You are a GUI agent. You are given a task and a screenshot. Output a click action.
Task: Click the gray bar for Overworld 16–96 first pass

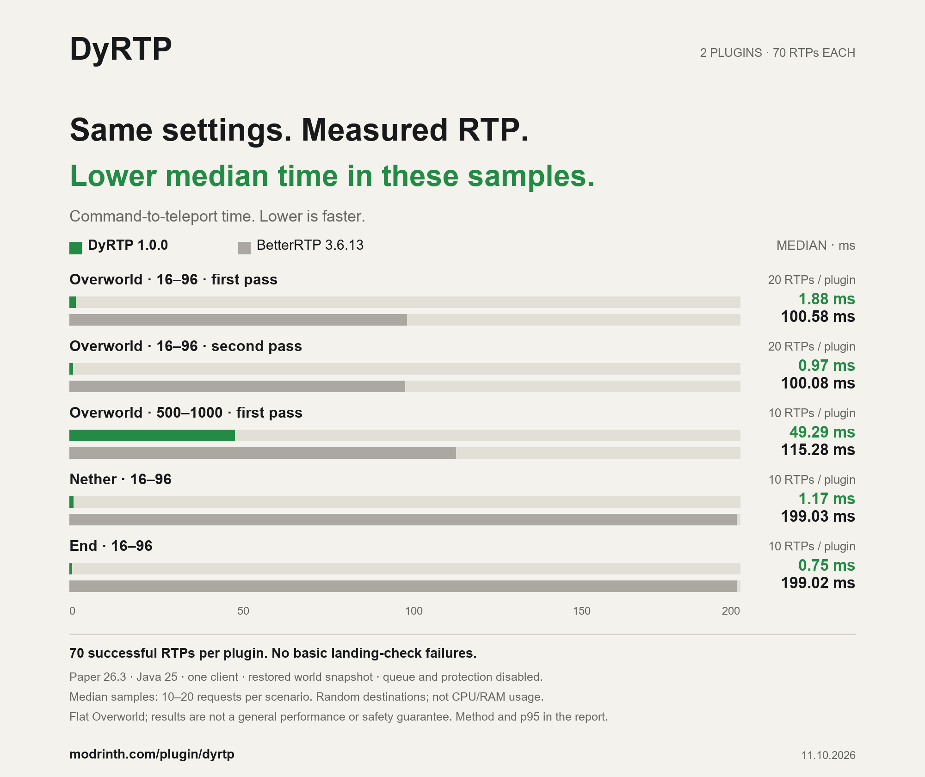[x=238, y=320]
